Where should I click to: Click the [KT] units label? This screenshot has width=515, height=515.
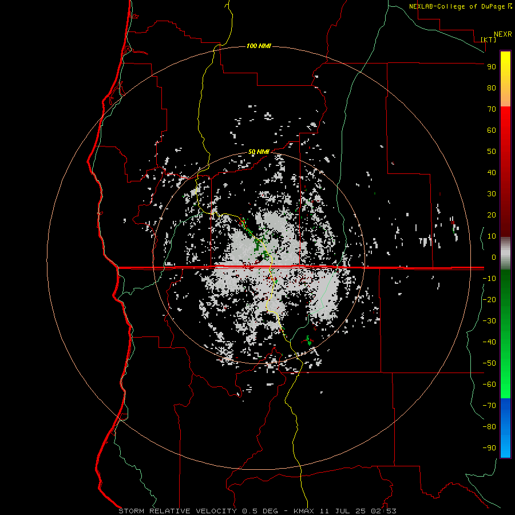coord(488,39)
